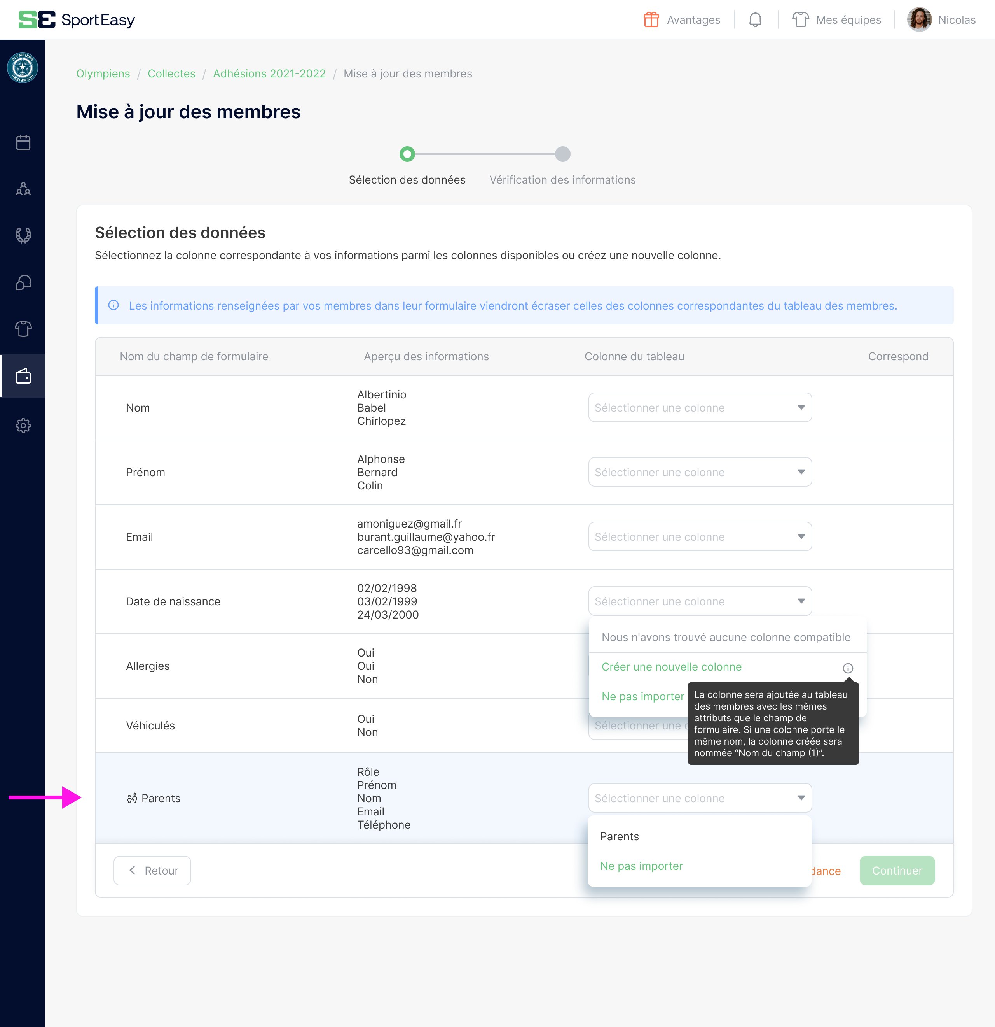This screenshot has height=1027, width=995.
Task: Click the notifications bell icon
Action: point(755,20)
